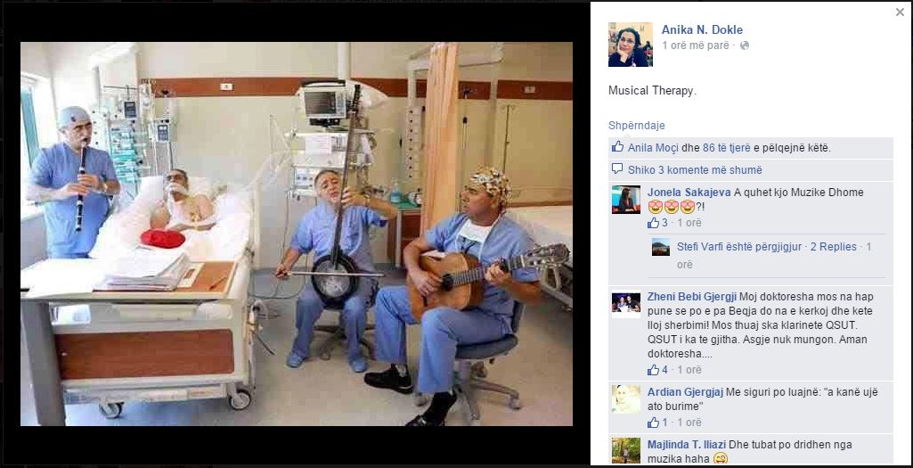The image size is (913, 468).
Task: Expand the 2 Replies thread
Action: [x=833, y=247]
